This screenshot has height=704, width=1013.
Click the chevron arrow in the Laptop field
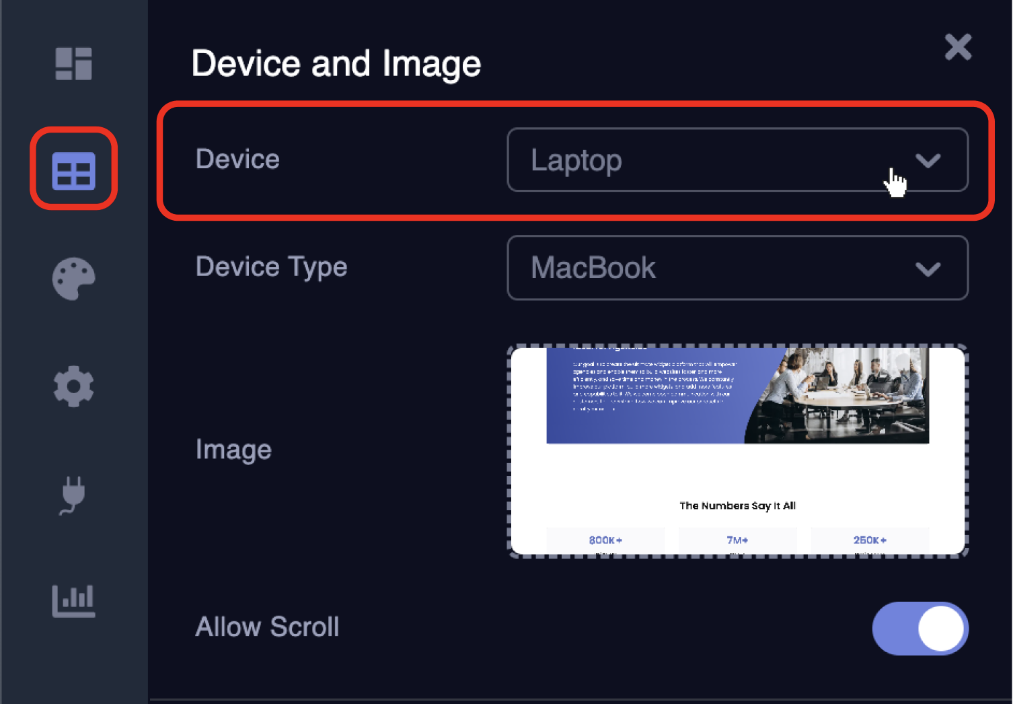(x=928, y=161)
